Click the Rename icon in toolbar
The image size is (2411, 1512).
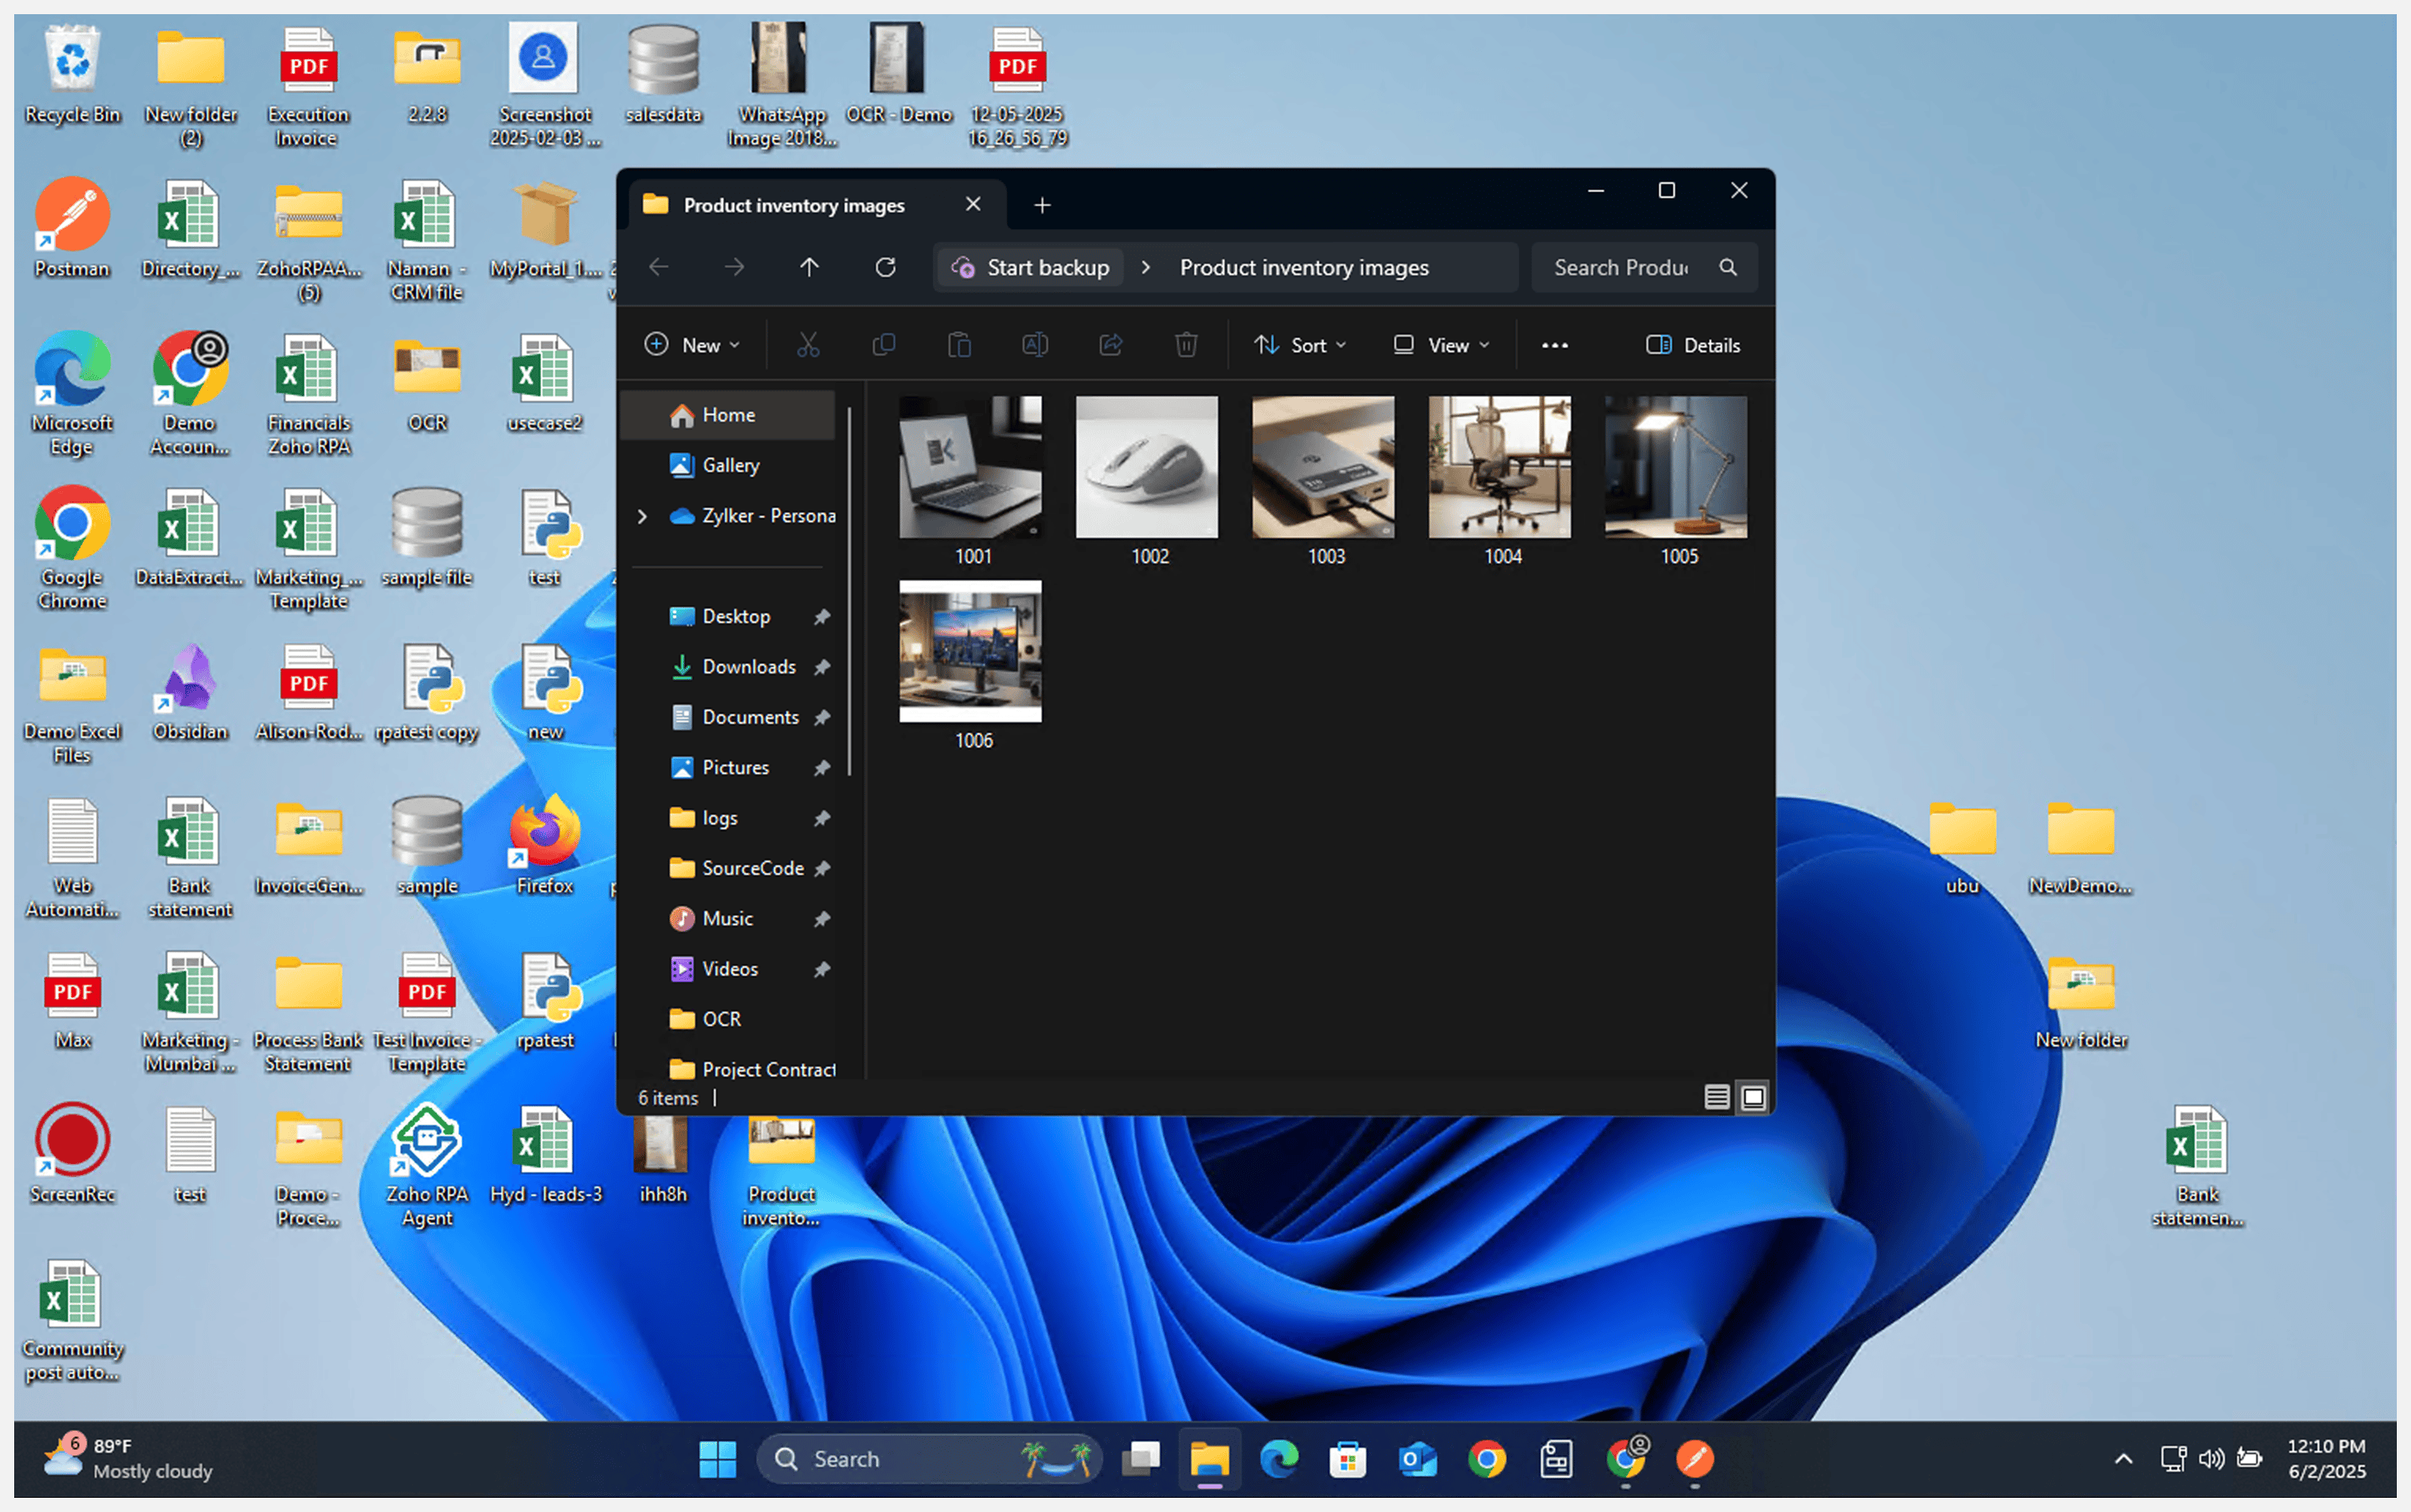(x=1035, y=345)
